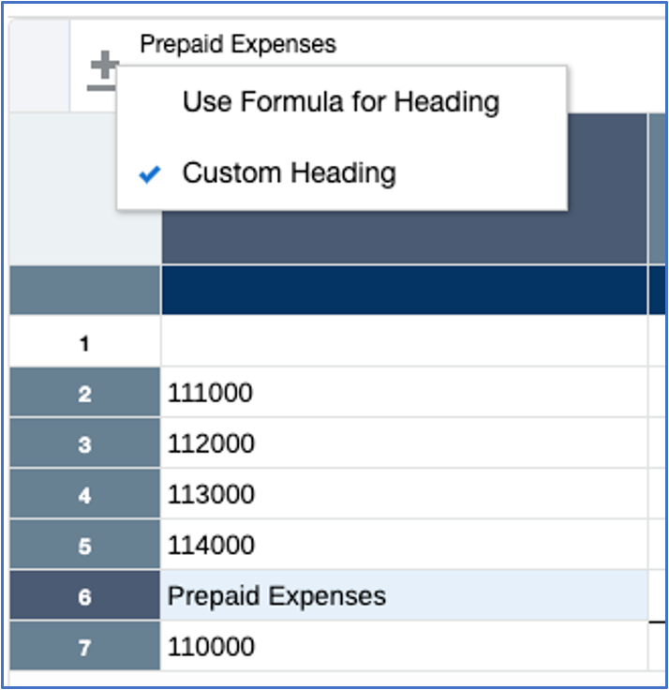
Task: Select the empty cell in row 1
Action: 403,343
